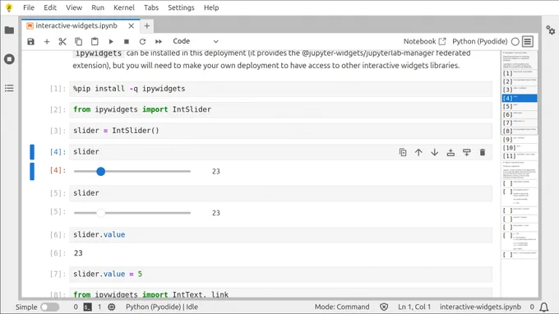Save the notebook with the floppy icon
The width and height of the screenshot is (559, 314).
(31, 42)
